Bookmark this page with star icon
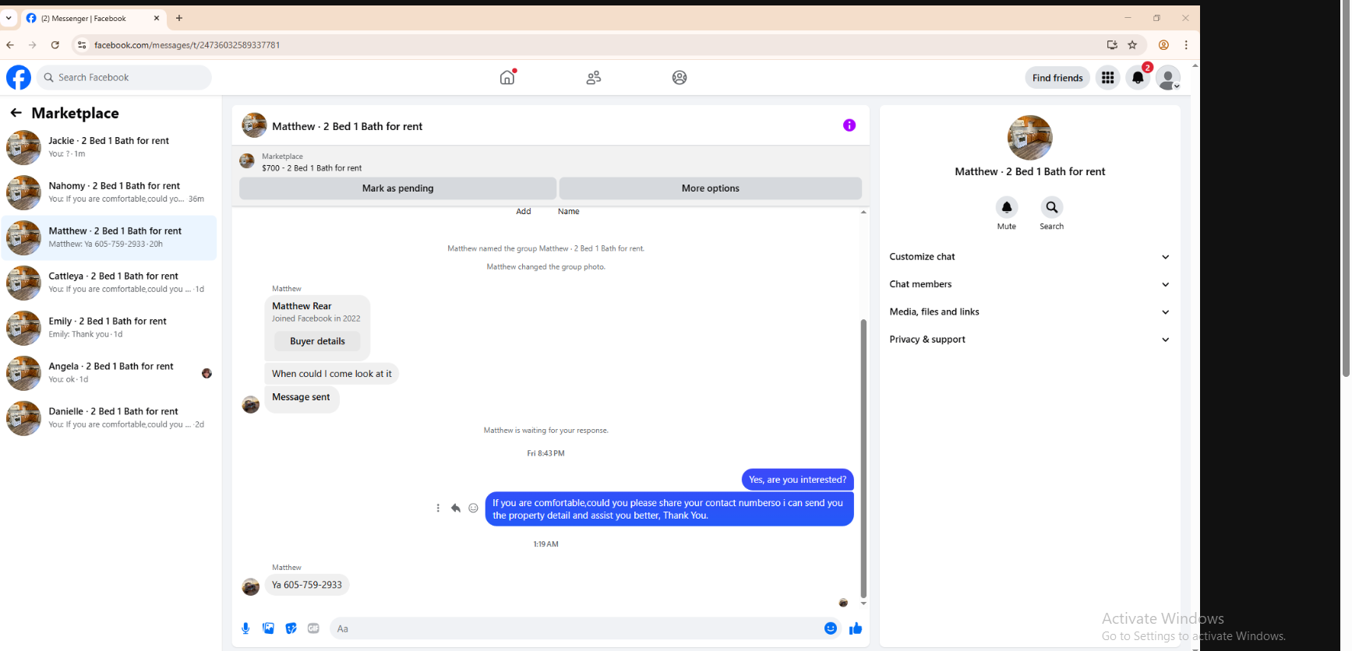 (1132, 45)
